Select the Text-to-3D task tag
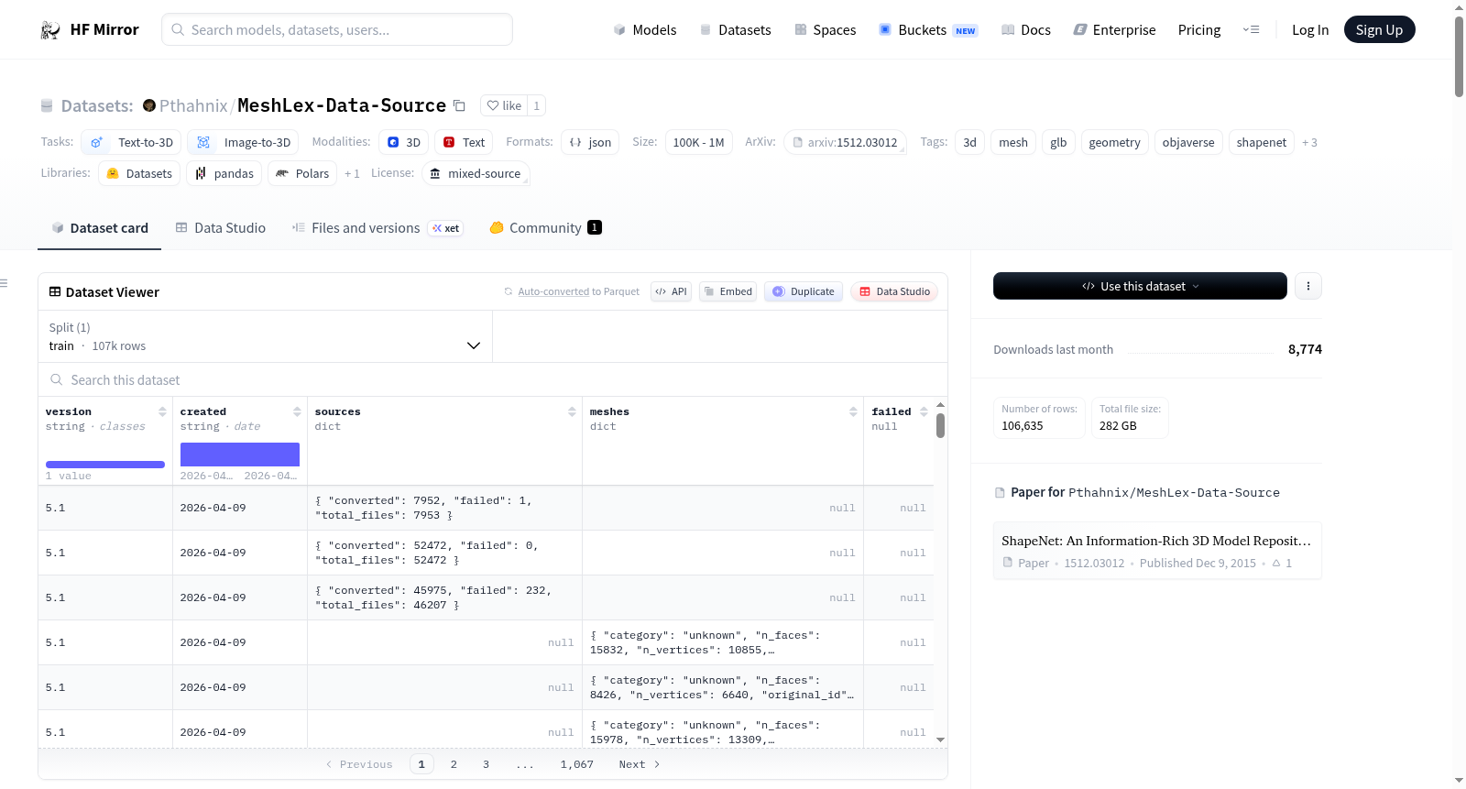1466x789 pixels. [131, 142]
